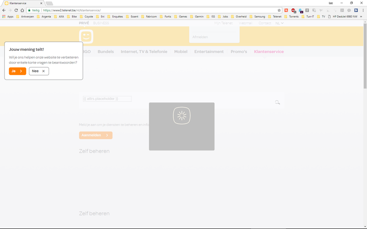
Task: Click the browser back arrow
Action: [x=4, y=10]
